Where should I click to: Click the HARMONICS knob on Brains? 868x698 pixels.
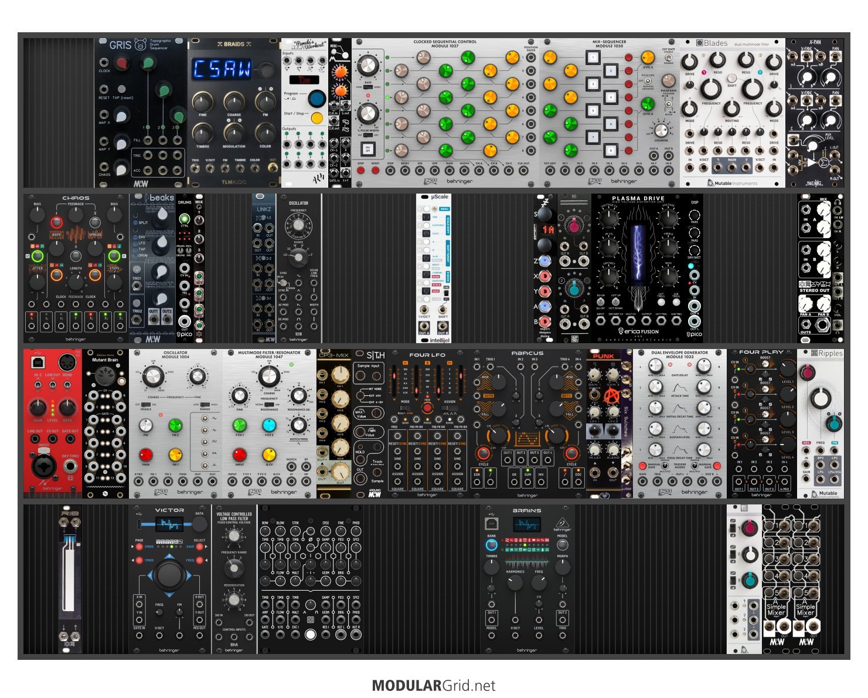pos(515,582)
